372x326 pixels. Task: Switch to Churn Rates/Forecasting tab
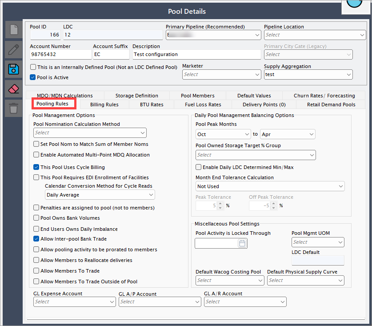point(324,96)
